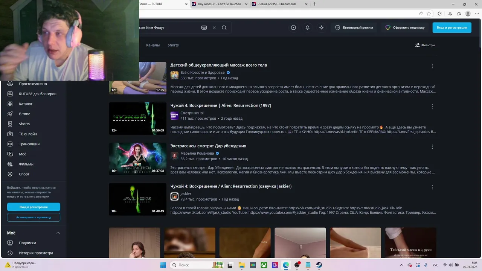Collapse the Моё section chevron
The width and height of the screenshot is (482, 271).
(x=58, y=233)
